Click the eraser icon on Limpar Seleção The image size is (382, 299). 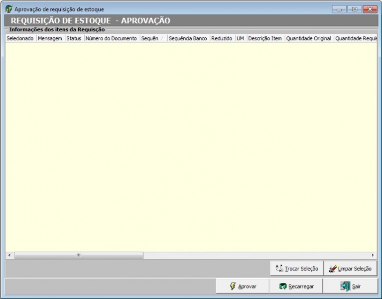pos(333,269)
